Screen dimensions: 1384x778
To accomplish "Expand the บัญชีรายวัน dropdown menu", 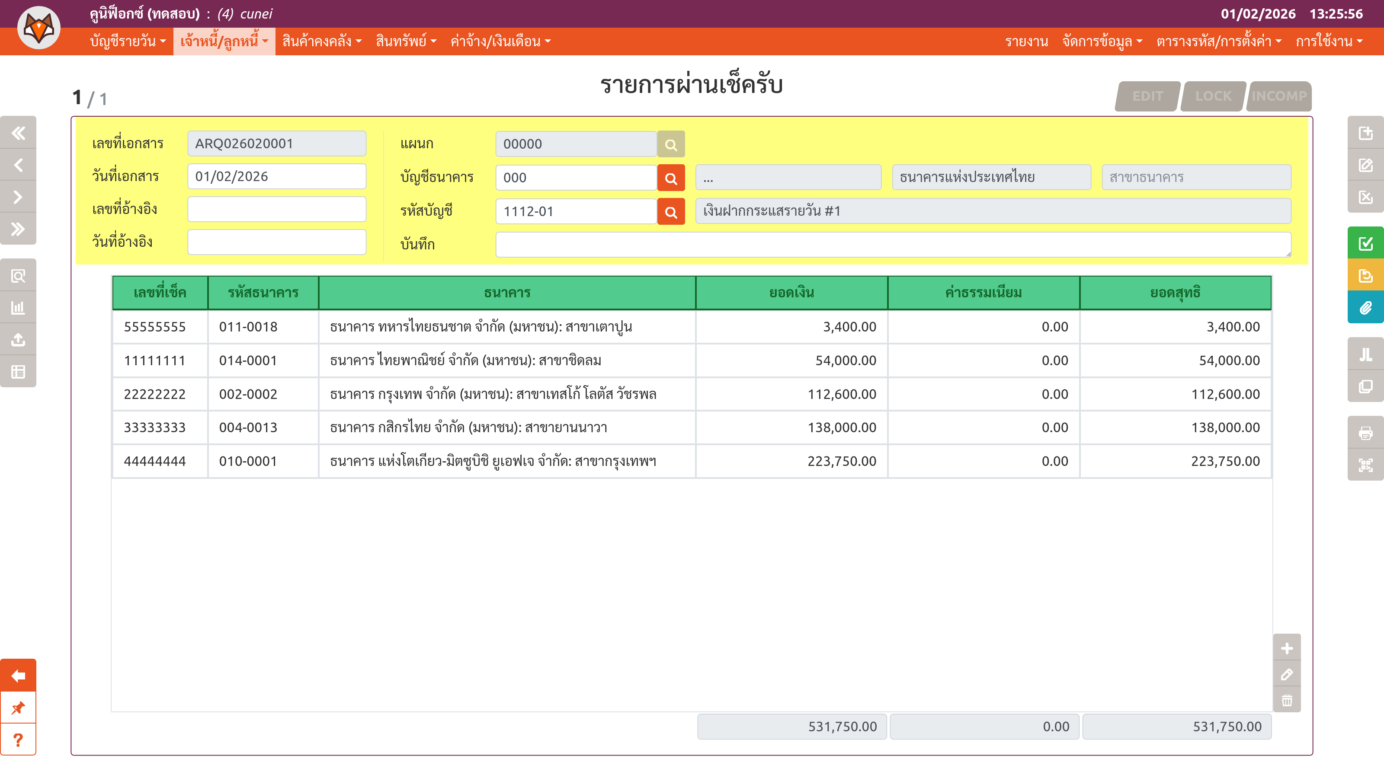I will coord(128,41).
